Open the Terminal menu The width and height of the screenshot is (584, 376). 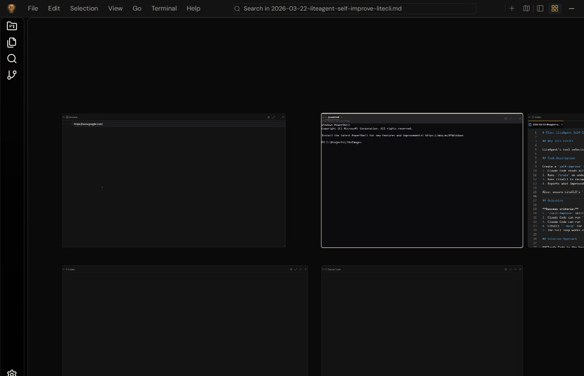tap(164, 8)
